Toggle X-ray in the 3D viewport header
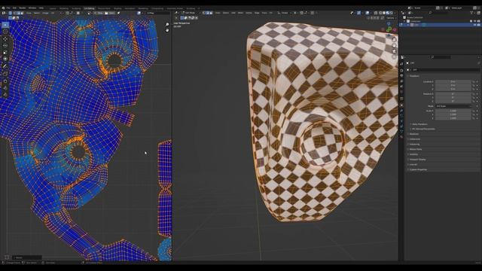The height and width of the screenshot is (271, 482). [376, 13]
